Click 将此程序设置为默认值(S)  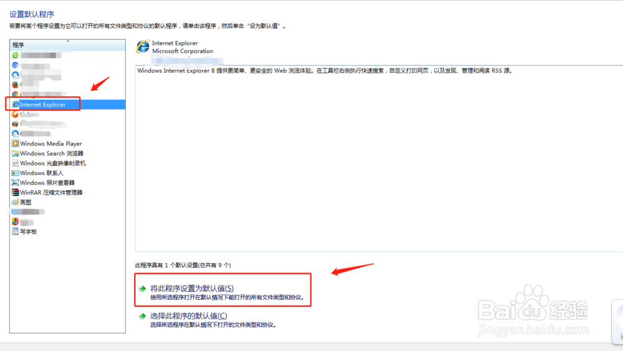(192, 289)
